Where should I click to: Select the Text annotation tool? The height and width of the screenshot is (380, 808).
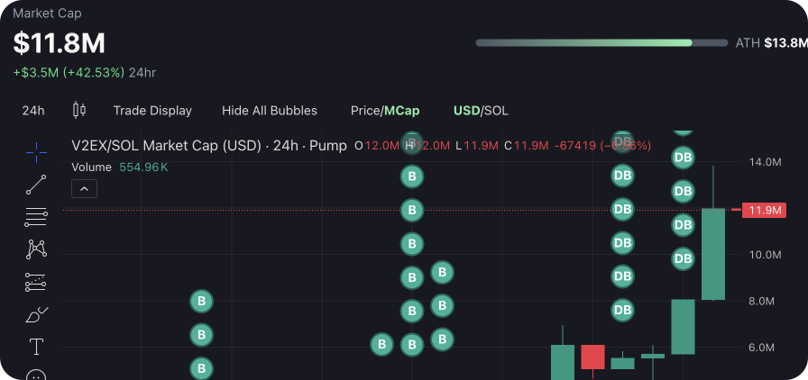[x=36, y=347]
